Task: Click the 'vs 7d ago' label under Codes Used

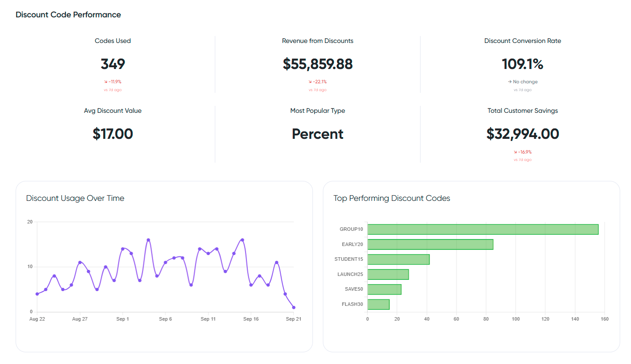Action: pyautogui.click(x=113, y=90)
